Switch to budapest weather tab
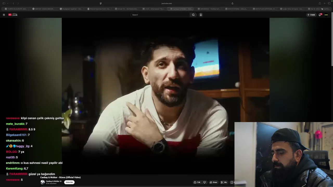 tap(70, 9)
